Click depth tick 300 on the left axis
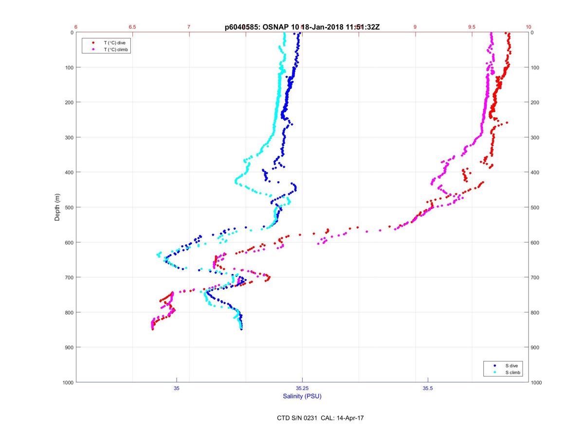 69,138
